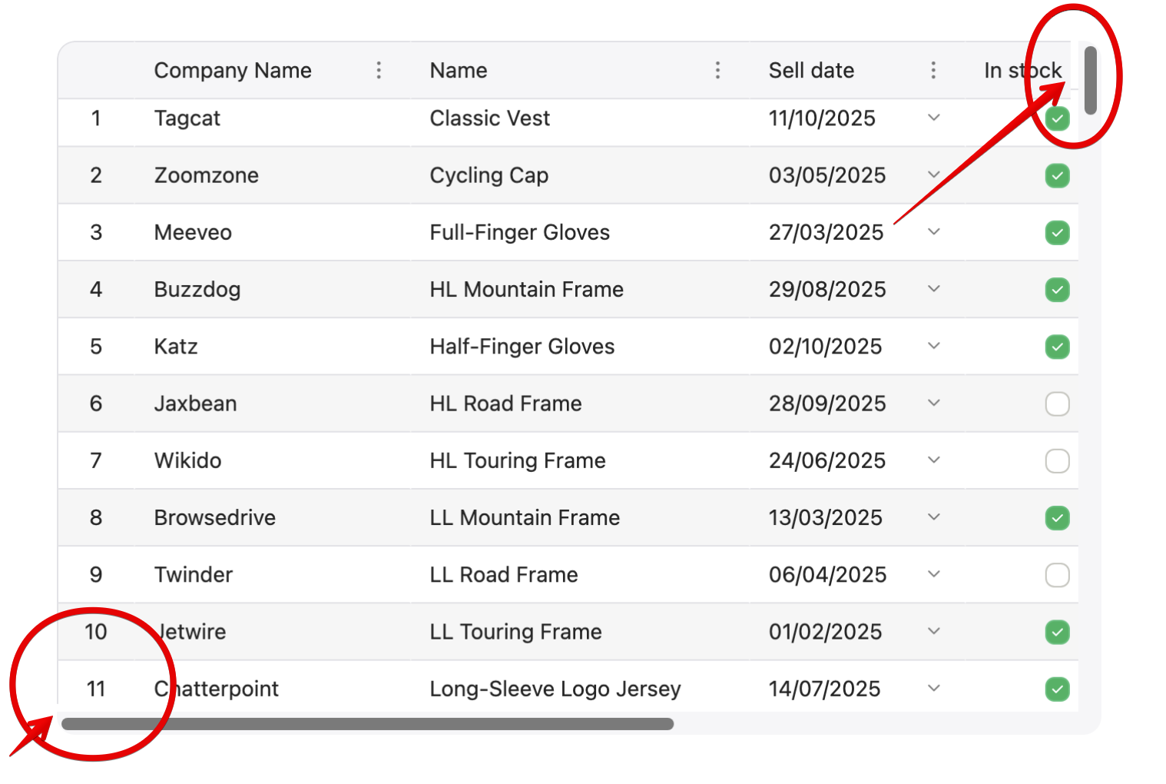The width and height of the screenshot is (1166, 784).
Task: Click the 29/08/2025 sell date value
Action: pyautogui.click(x=827, y=290)
